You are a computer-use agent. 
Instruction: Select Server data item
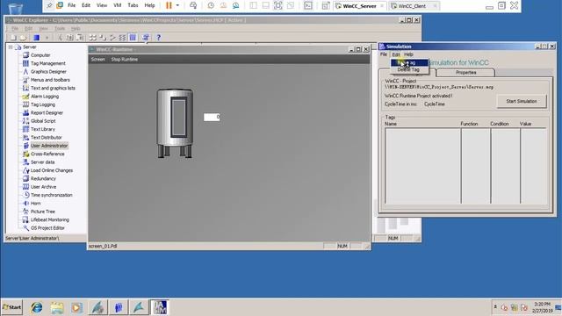(x=42, y=162)
